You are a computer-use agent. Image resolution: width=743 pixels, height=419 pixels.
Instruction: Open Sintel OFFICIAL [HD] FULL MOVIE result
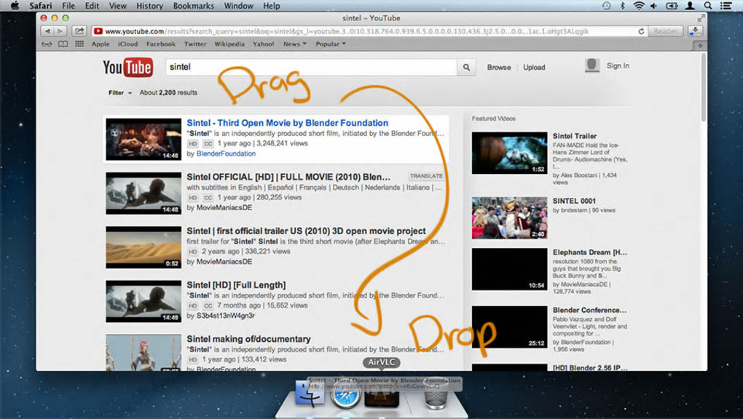tap(288, 177)
